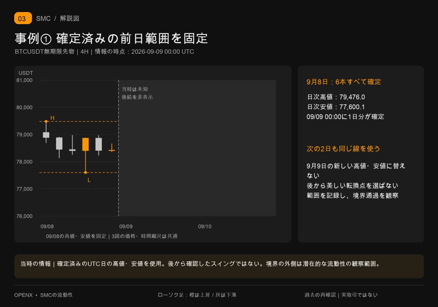The image size is (438, 307).
Task: Click the 80,000 price axis label
Action: coord(24,107)
